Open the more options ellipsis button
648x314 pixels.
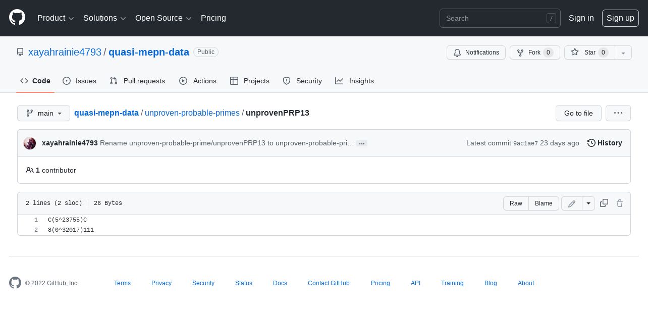tap(618, 113)
